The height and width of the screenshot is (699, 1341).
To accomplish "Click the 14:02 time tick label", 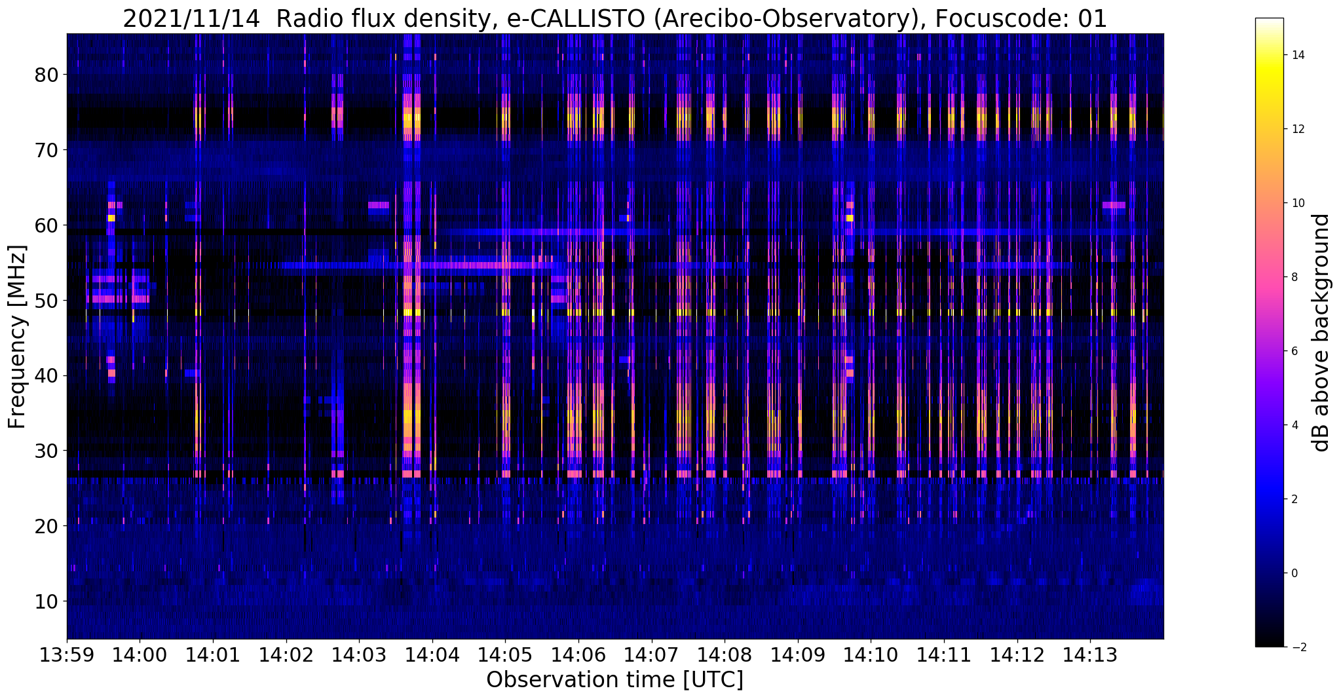I will 286,654.
